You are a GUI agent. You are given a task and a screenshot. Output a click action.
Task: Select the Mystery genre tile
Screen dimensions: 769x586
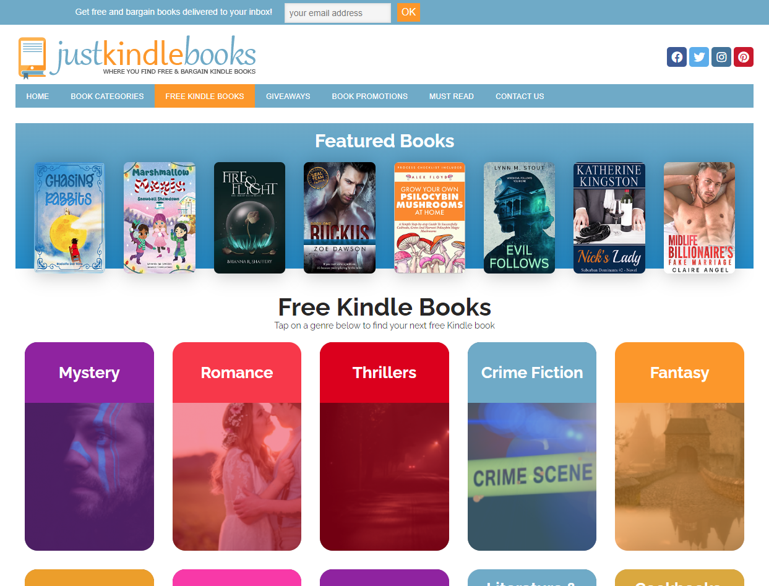tap(89, 446)
